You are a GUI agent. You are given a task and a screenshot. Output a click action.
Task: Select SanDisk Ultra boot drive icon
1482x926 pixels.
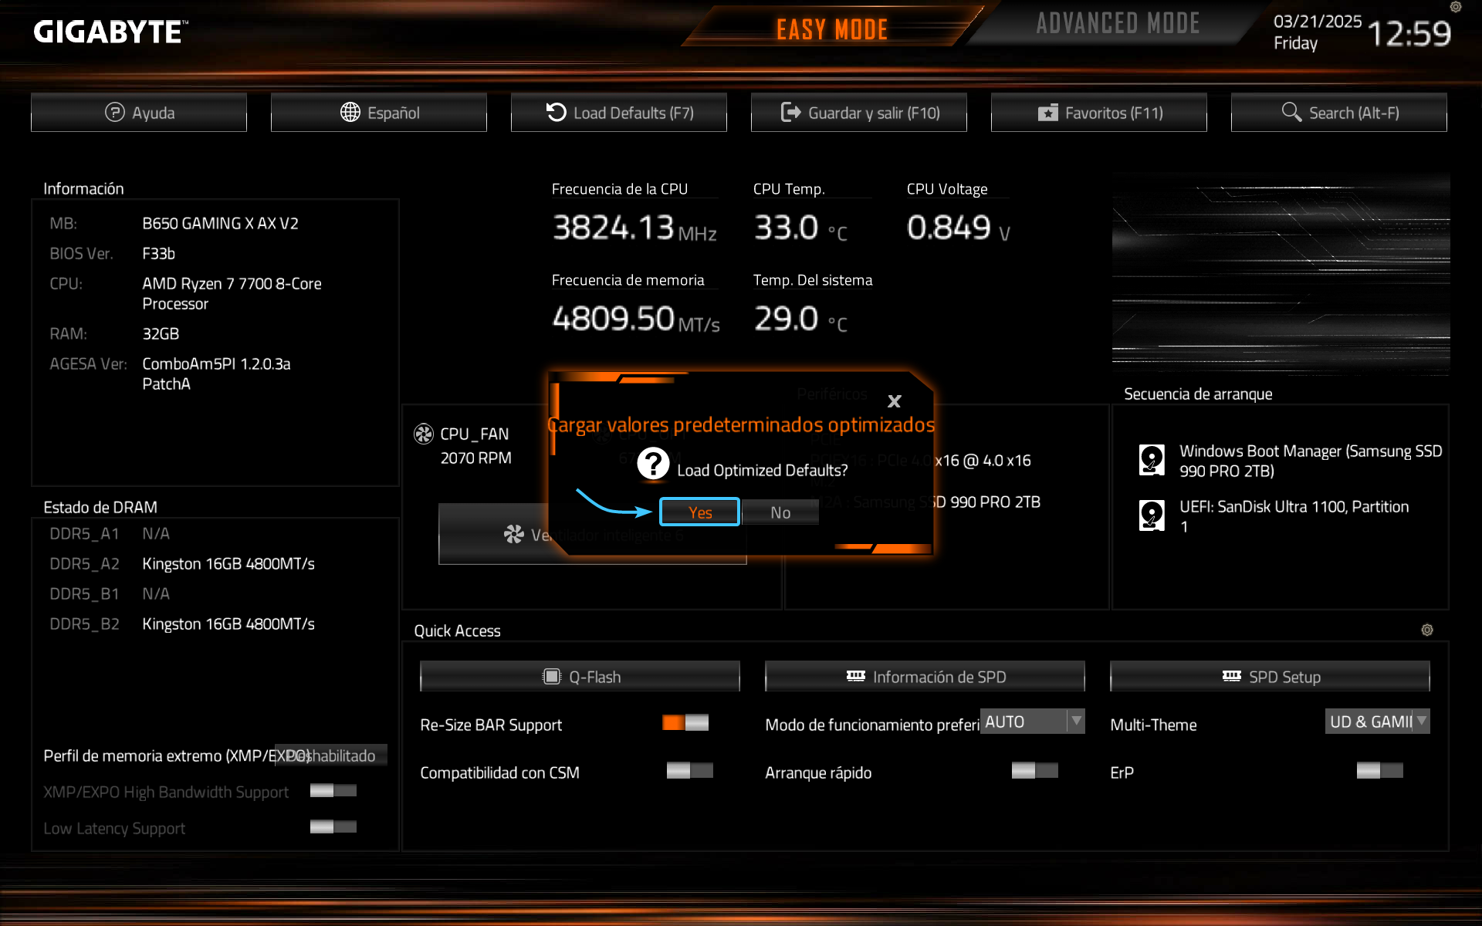[1152, 515]
